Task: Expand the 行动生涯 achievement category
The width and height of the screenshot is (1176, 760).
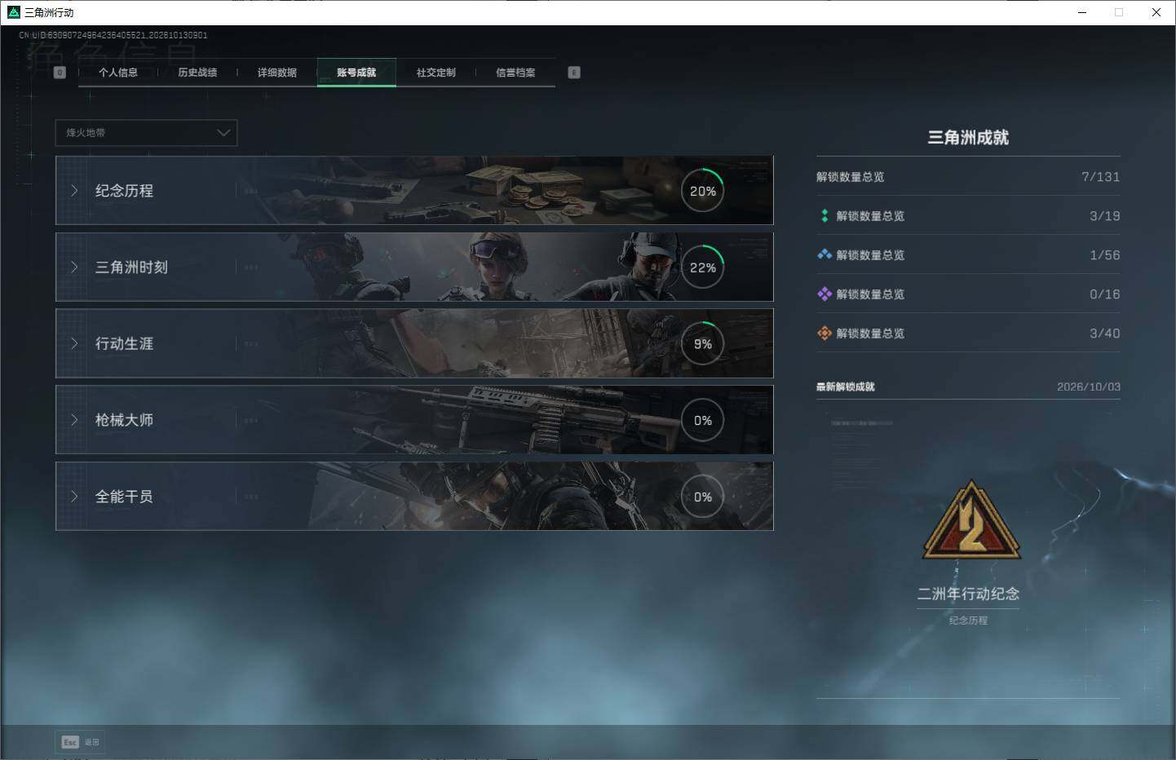Action: [414, 343]
